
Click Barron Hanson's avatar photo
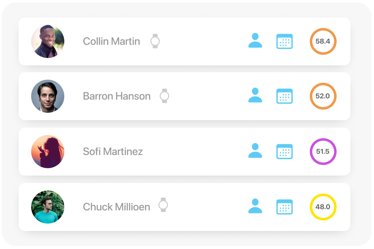[48, 96]
